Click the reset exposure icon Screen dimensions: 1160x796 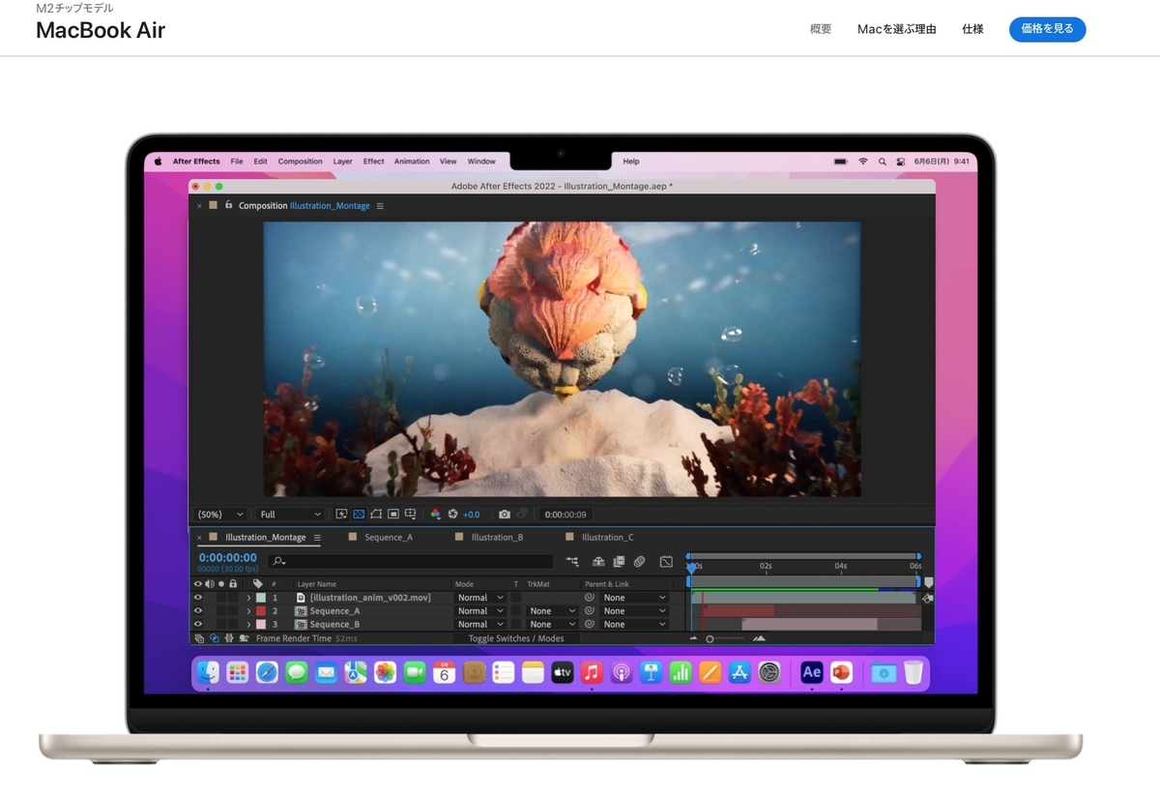[x=452, y=515]
